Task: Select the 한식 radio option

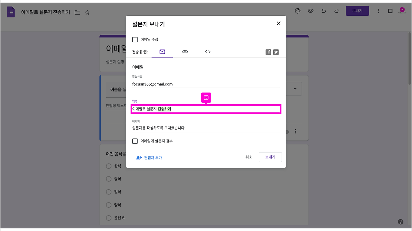Action: (108, 166)
